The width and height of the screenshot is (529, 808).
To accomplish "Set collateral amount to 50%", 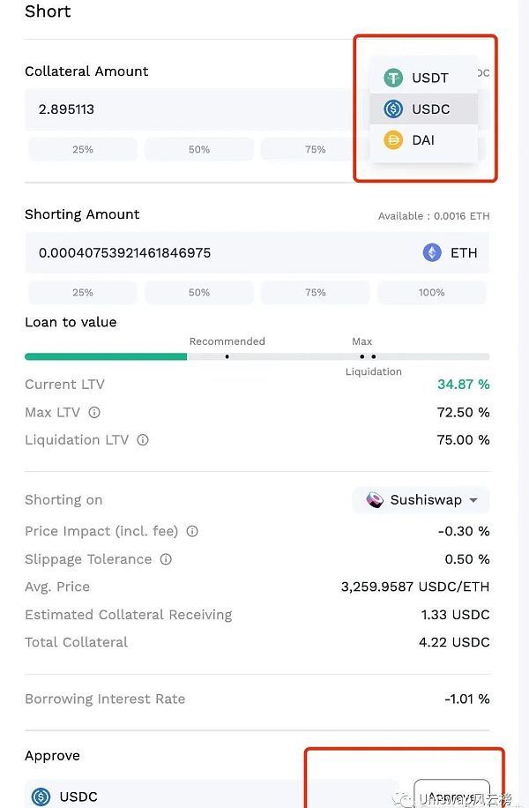I will coord(199,150).
